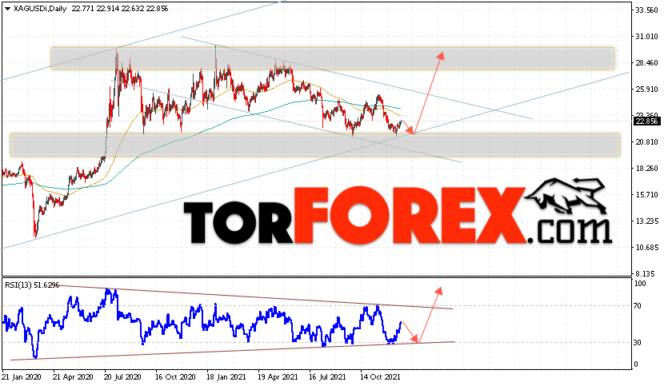The height and width of the screenshot is (386, 664).
Task: Click the 25.910 price axis label
Action: pos(646,90)
